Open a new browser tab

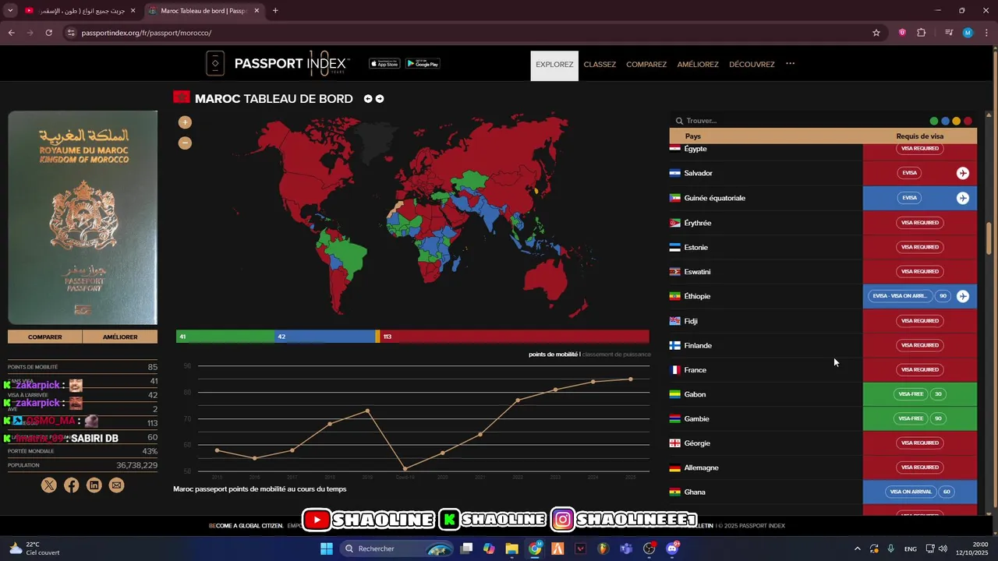click(275, 11)
